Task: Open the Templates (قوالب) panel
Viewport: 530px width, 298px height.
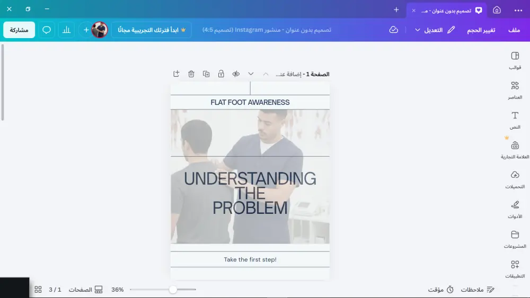Action: click(515, 61)
